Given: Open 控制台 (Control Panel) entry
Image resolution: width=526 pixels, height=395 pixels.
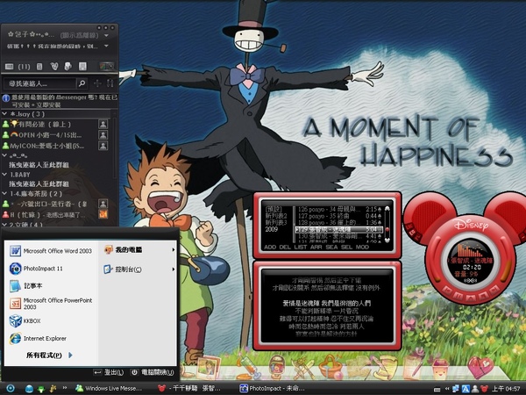Looking at the screenshot, I should (x=139, y=269).
